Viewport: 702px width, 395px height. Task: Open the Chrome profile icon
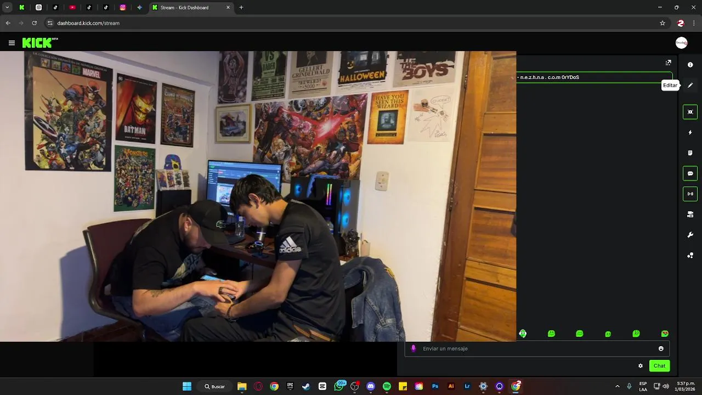tap(681, 23)
